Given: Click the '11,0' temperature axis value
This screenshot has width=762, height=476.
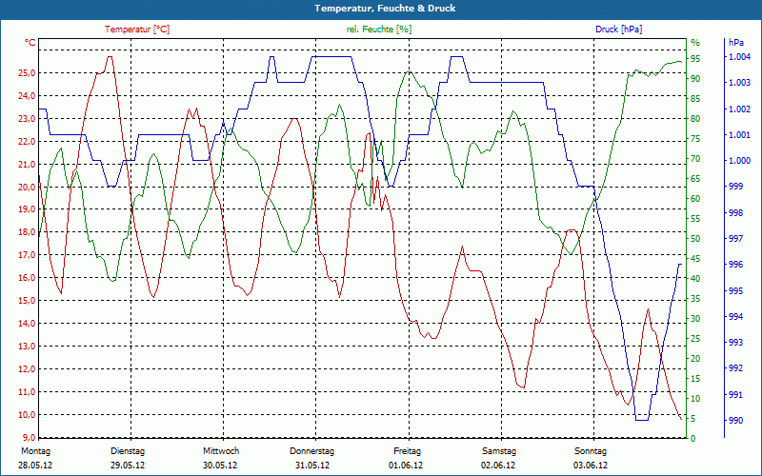Looking at the screenshot, I should [x=27, y=392].
